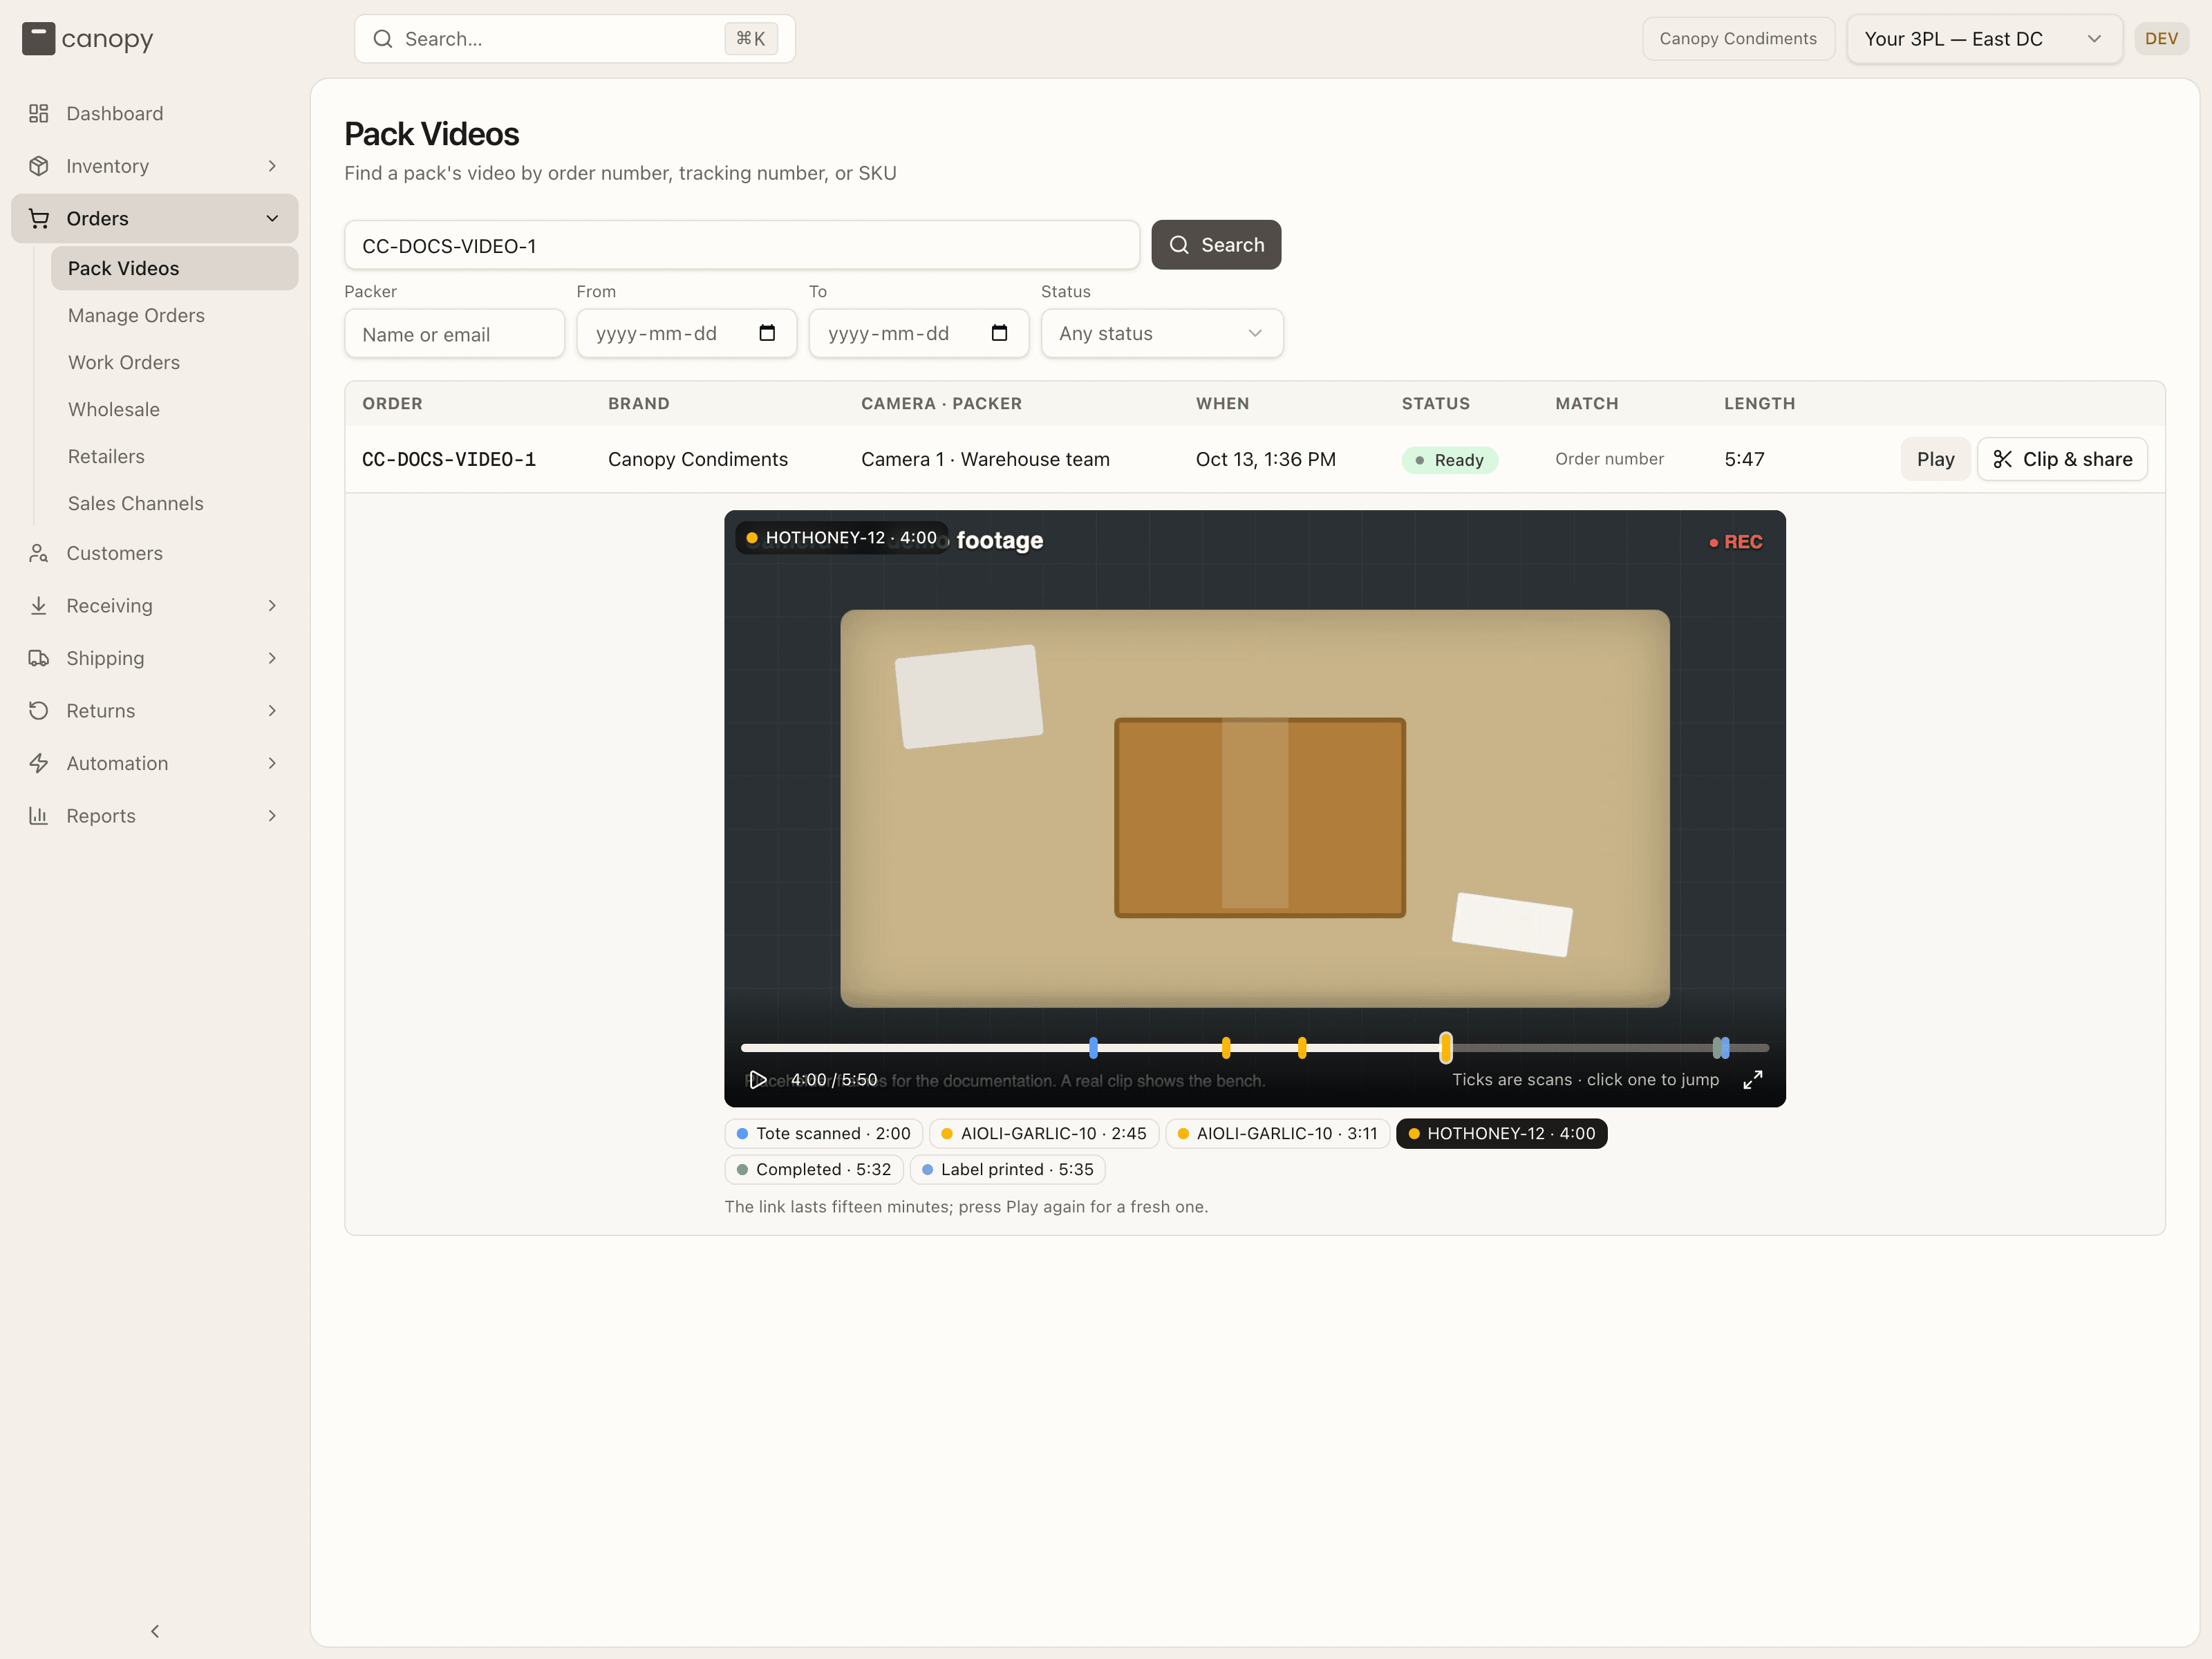
Task: Click the DEV environment badge
Action: [x=2161, y=39]
